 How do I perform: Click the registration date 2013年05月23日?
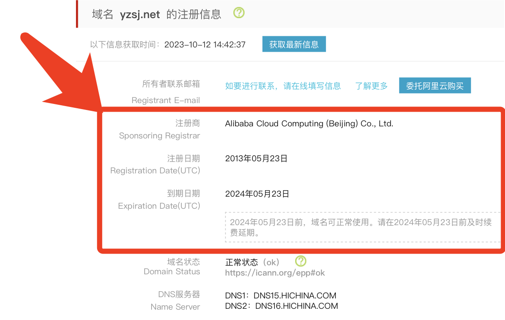pyautogui.click(x=256, y=159)
